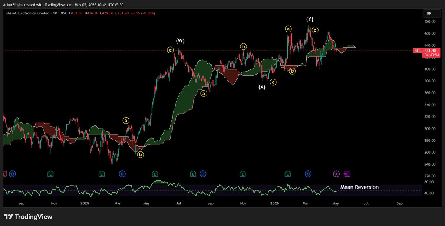Viewport: 445px width, 226px height.
Task: Click circled wave label c beside (Y)
Action: click(315, 30)
